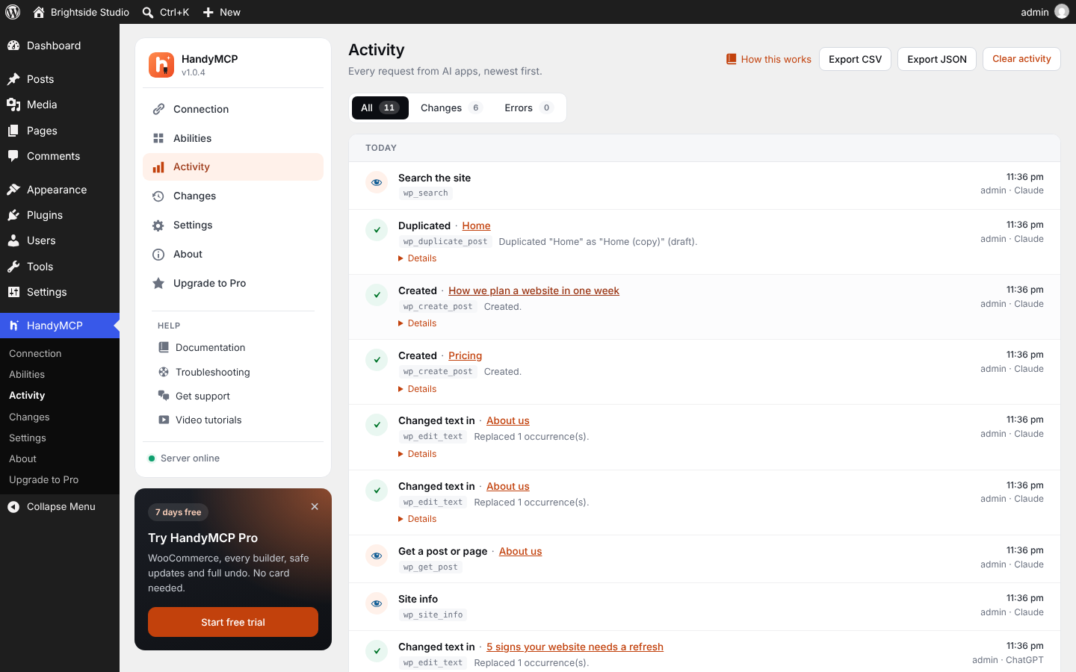The width and height of the screenshot is (1076, 672).
Task: Click New in the admin bar
Action: (x=222, y=12)
